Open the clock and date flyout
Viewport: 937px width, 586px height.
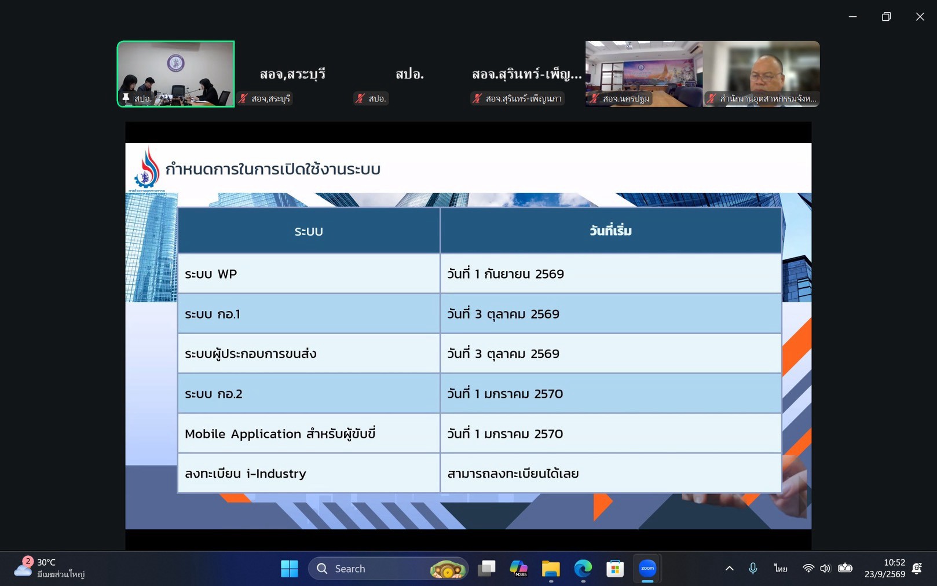point(884,569)
